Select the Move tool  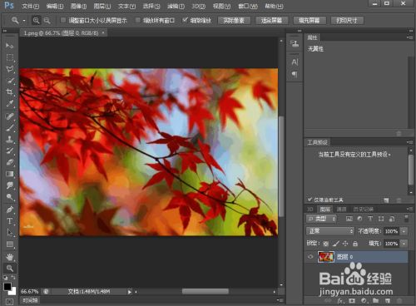pyautogui.click(x=10, y=46)
